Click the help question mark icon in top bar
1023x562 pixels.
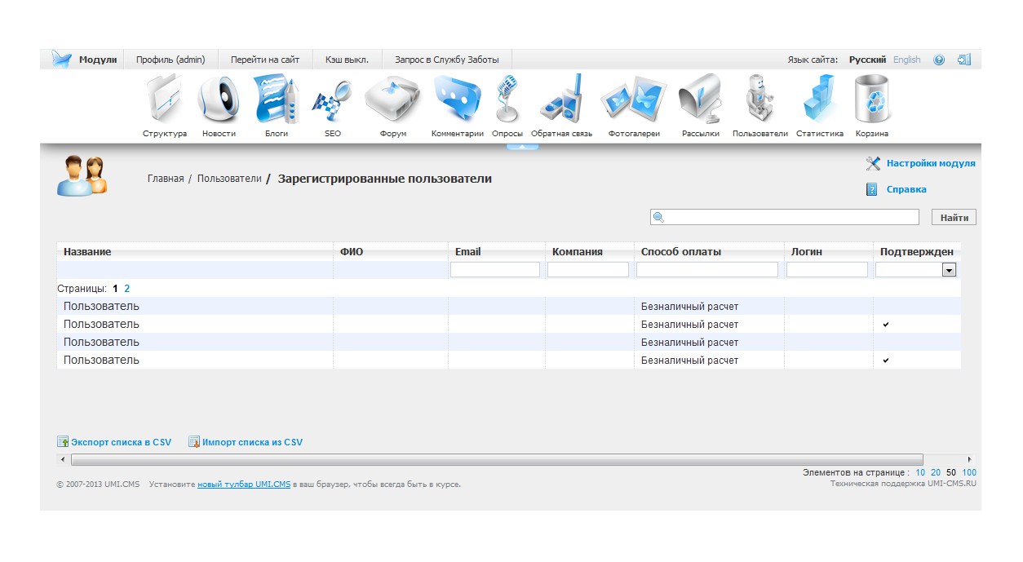[x=939, y=60]
